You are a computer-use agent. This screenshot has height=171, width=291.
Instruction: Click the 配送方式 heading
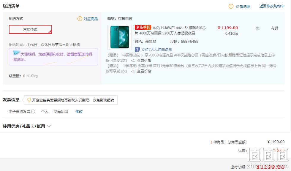(x=16, y=18)
